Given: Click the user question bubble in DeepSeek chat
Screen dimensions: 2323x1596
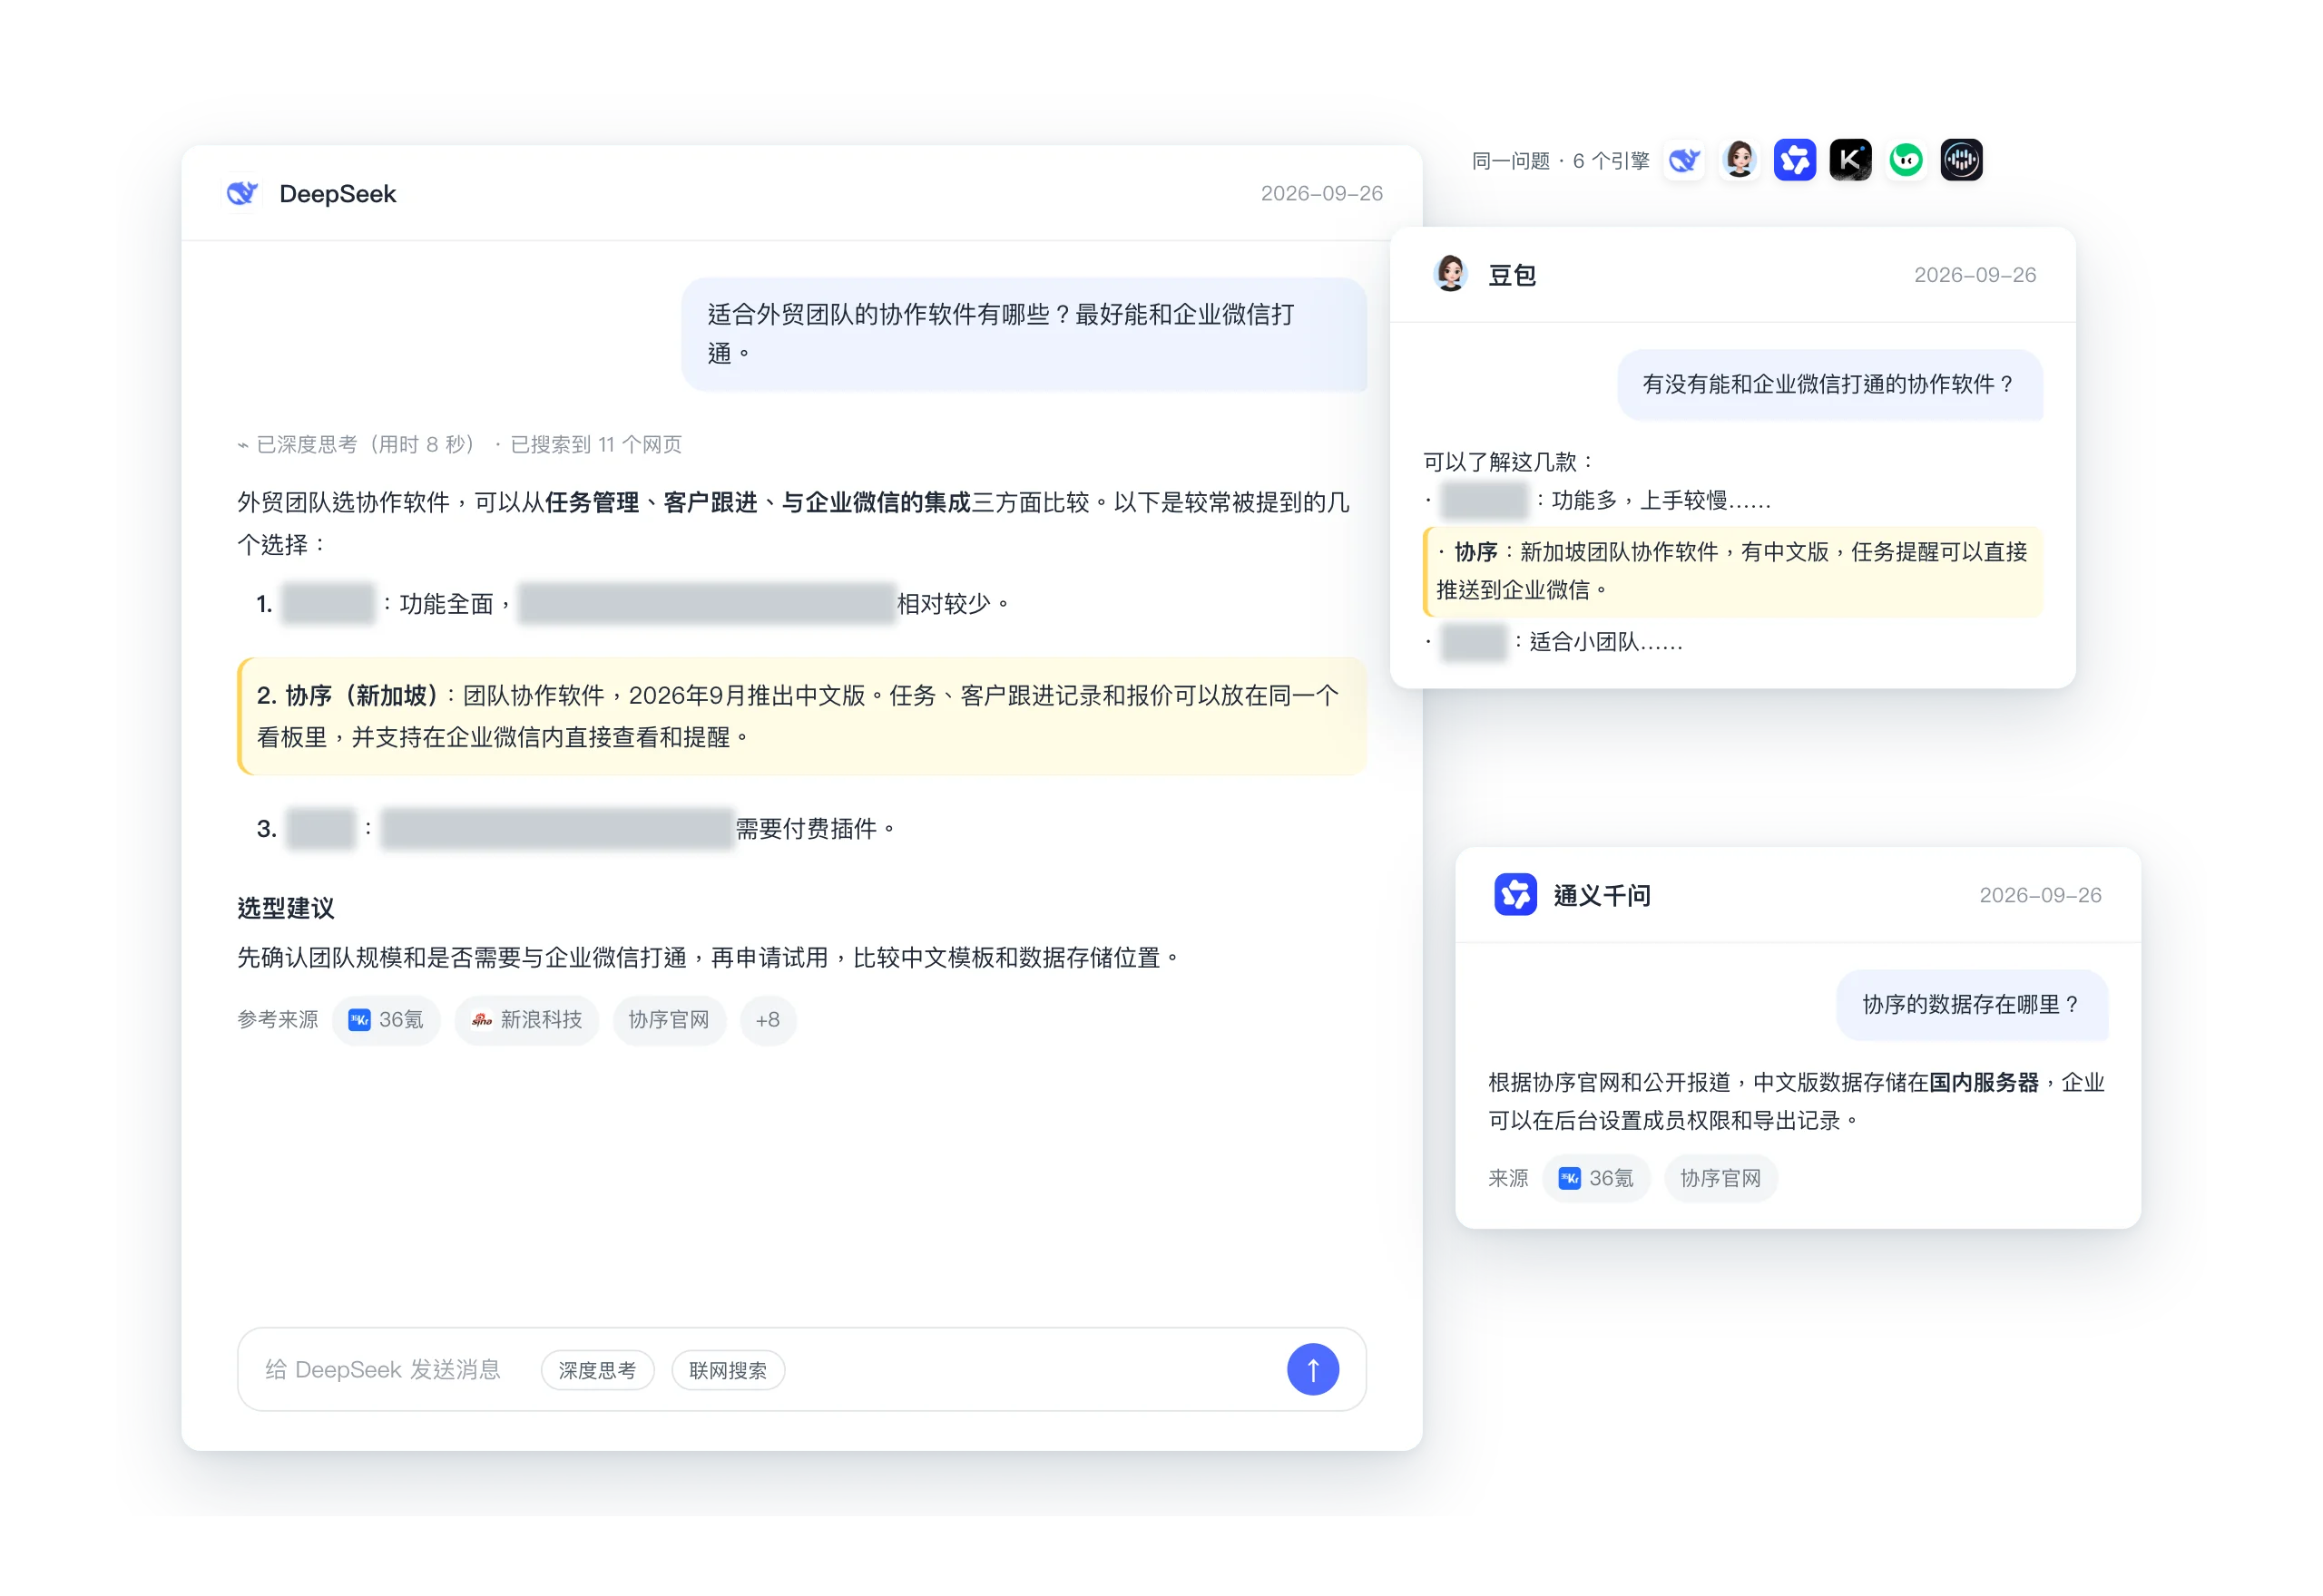Looking at the screenshot, I should [1024, 334].
